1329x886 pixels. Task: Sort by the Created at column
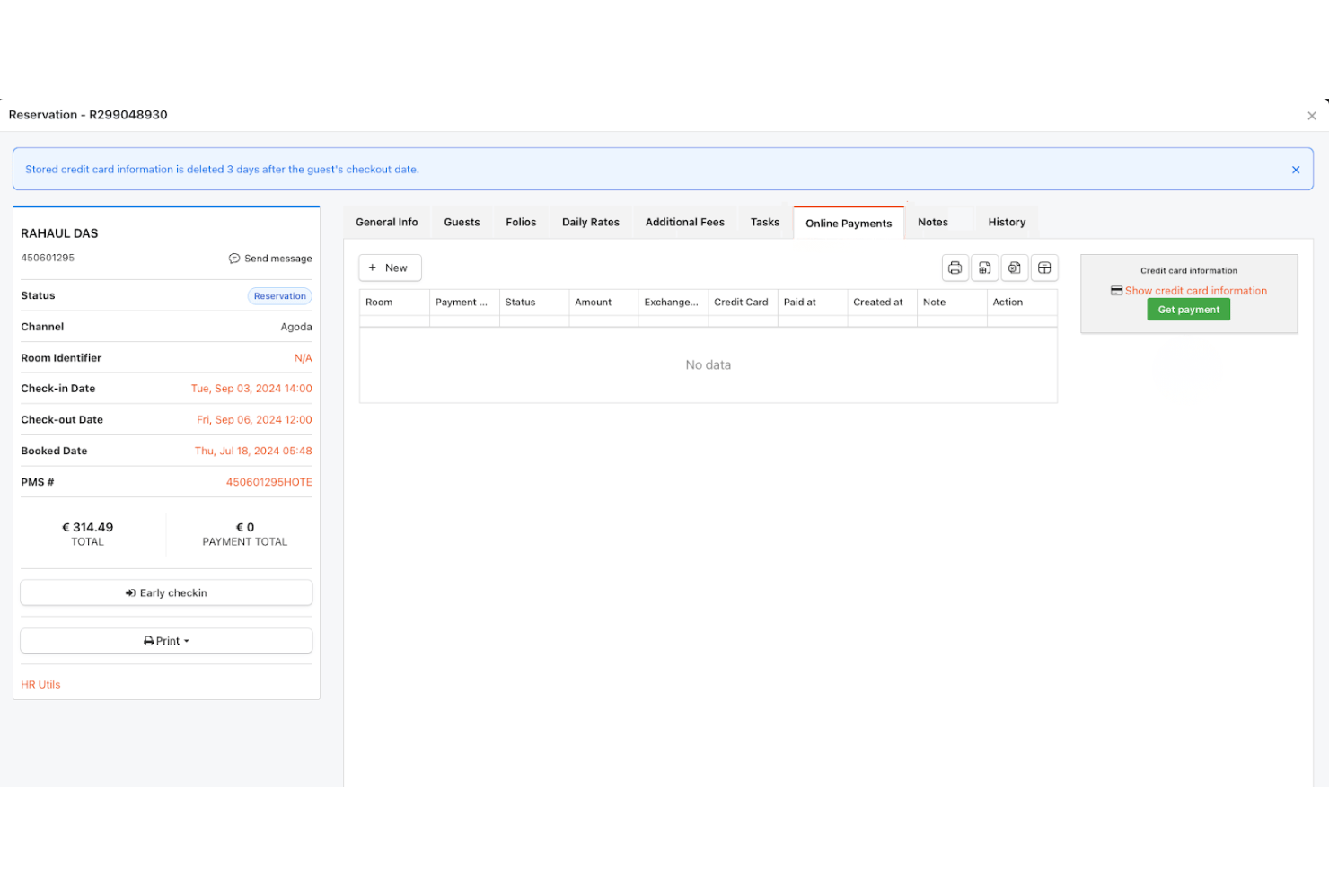[882, 303]
